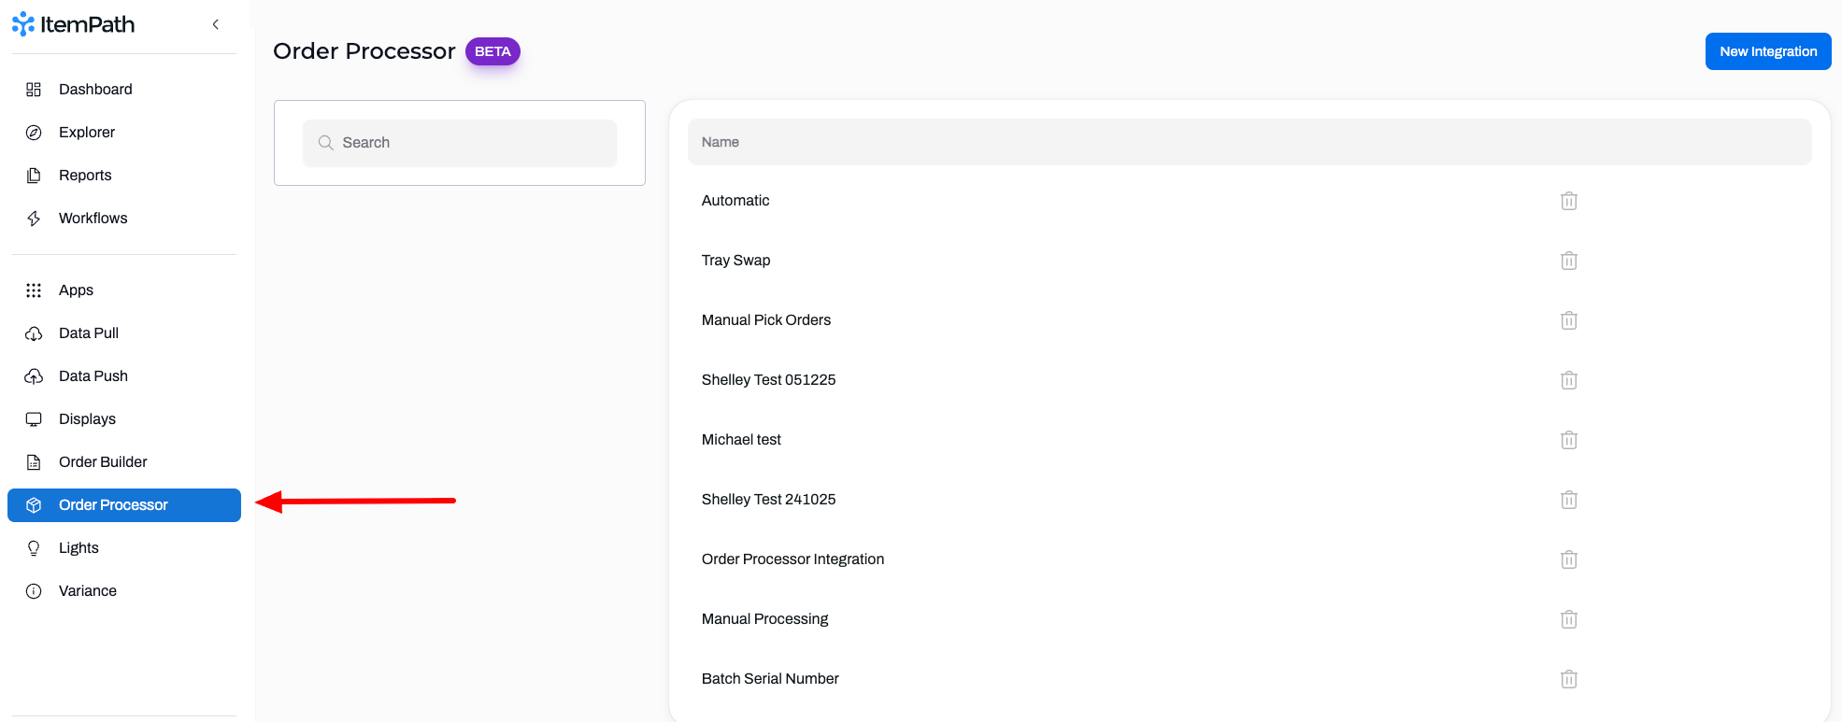Open the Apps menu item
1842x722 pixels.
point(124,290)
